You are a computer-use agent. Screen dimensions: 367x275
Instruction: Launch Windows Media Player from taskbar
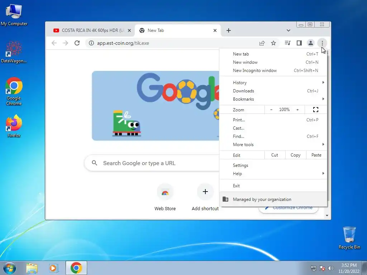click(x=54, y=268)
